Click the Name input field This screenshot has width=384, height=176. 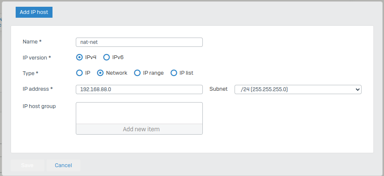click(x=139, y=42)
